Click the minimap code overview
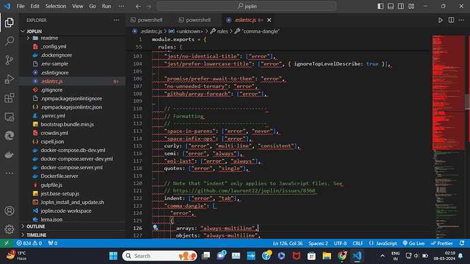Image resolution: width=470 pixels, height=264 pixels. coord(448,137)
